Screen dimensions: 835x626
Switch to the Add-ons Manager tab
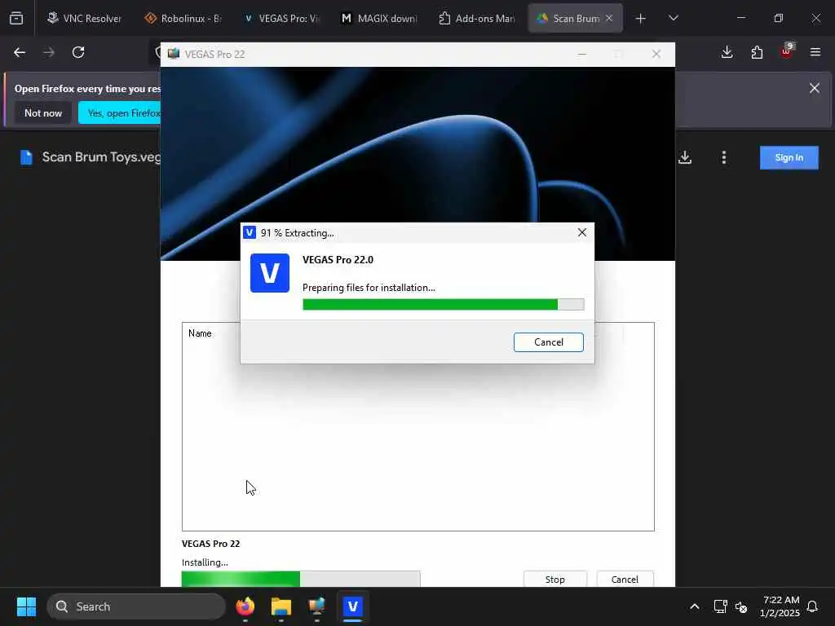coord(477,18)
